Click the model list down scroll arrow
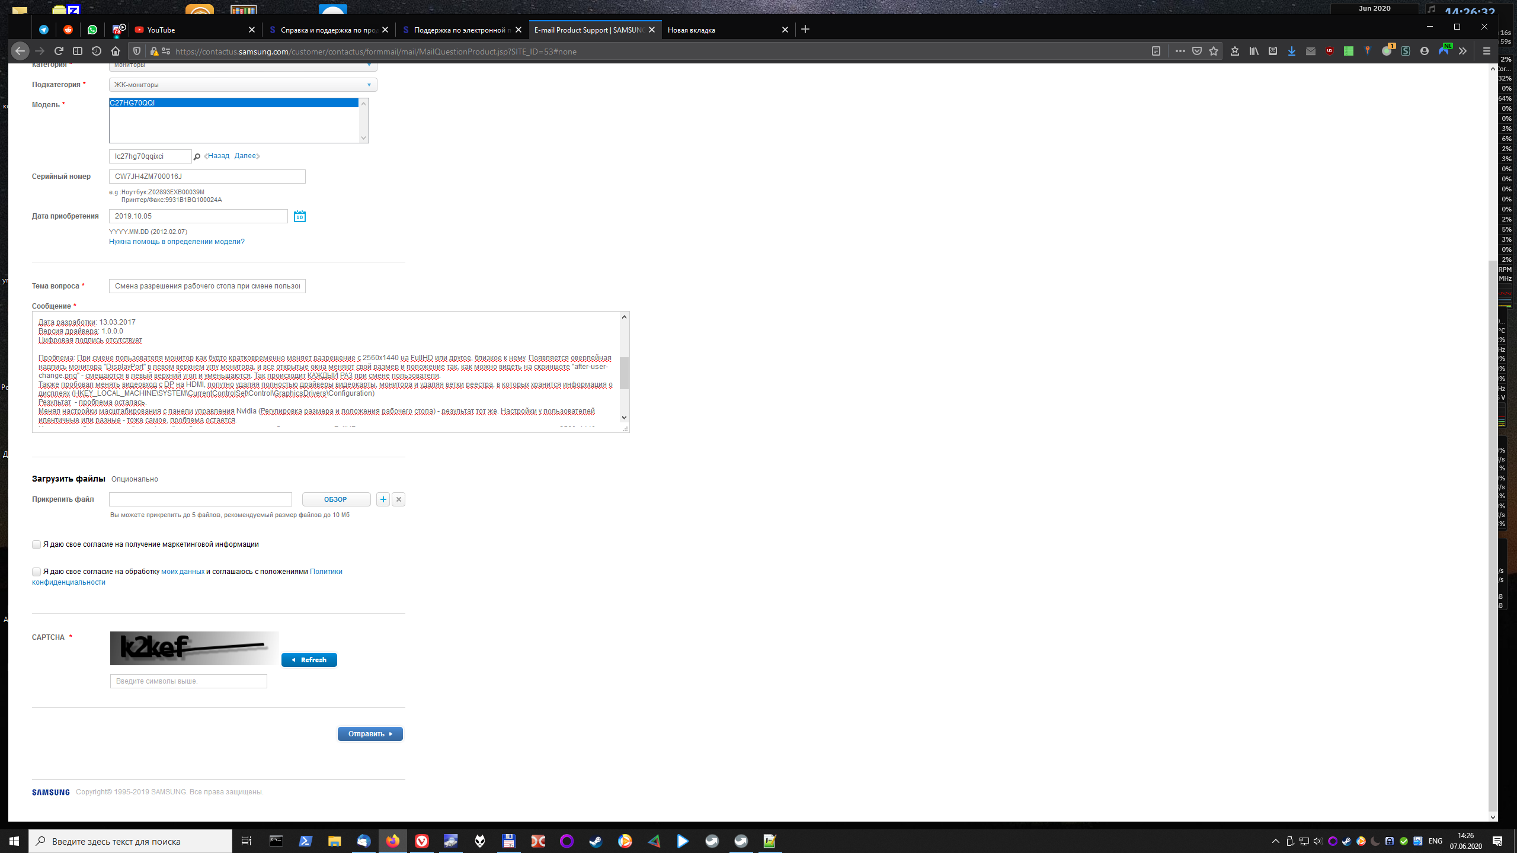This screenshot has width=1517, height=853. (364, 138)
